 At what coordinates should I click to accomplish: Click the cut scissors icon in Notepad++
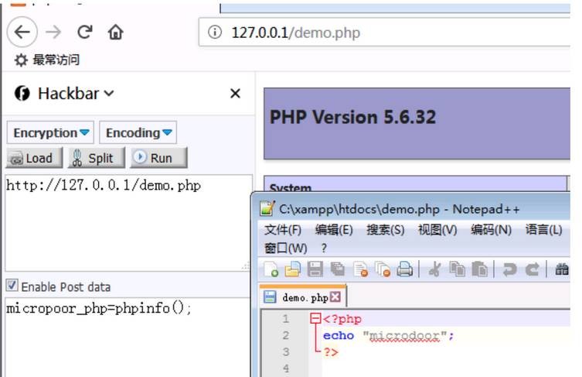pos(434,269)
